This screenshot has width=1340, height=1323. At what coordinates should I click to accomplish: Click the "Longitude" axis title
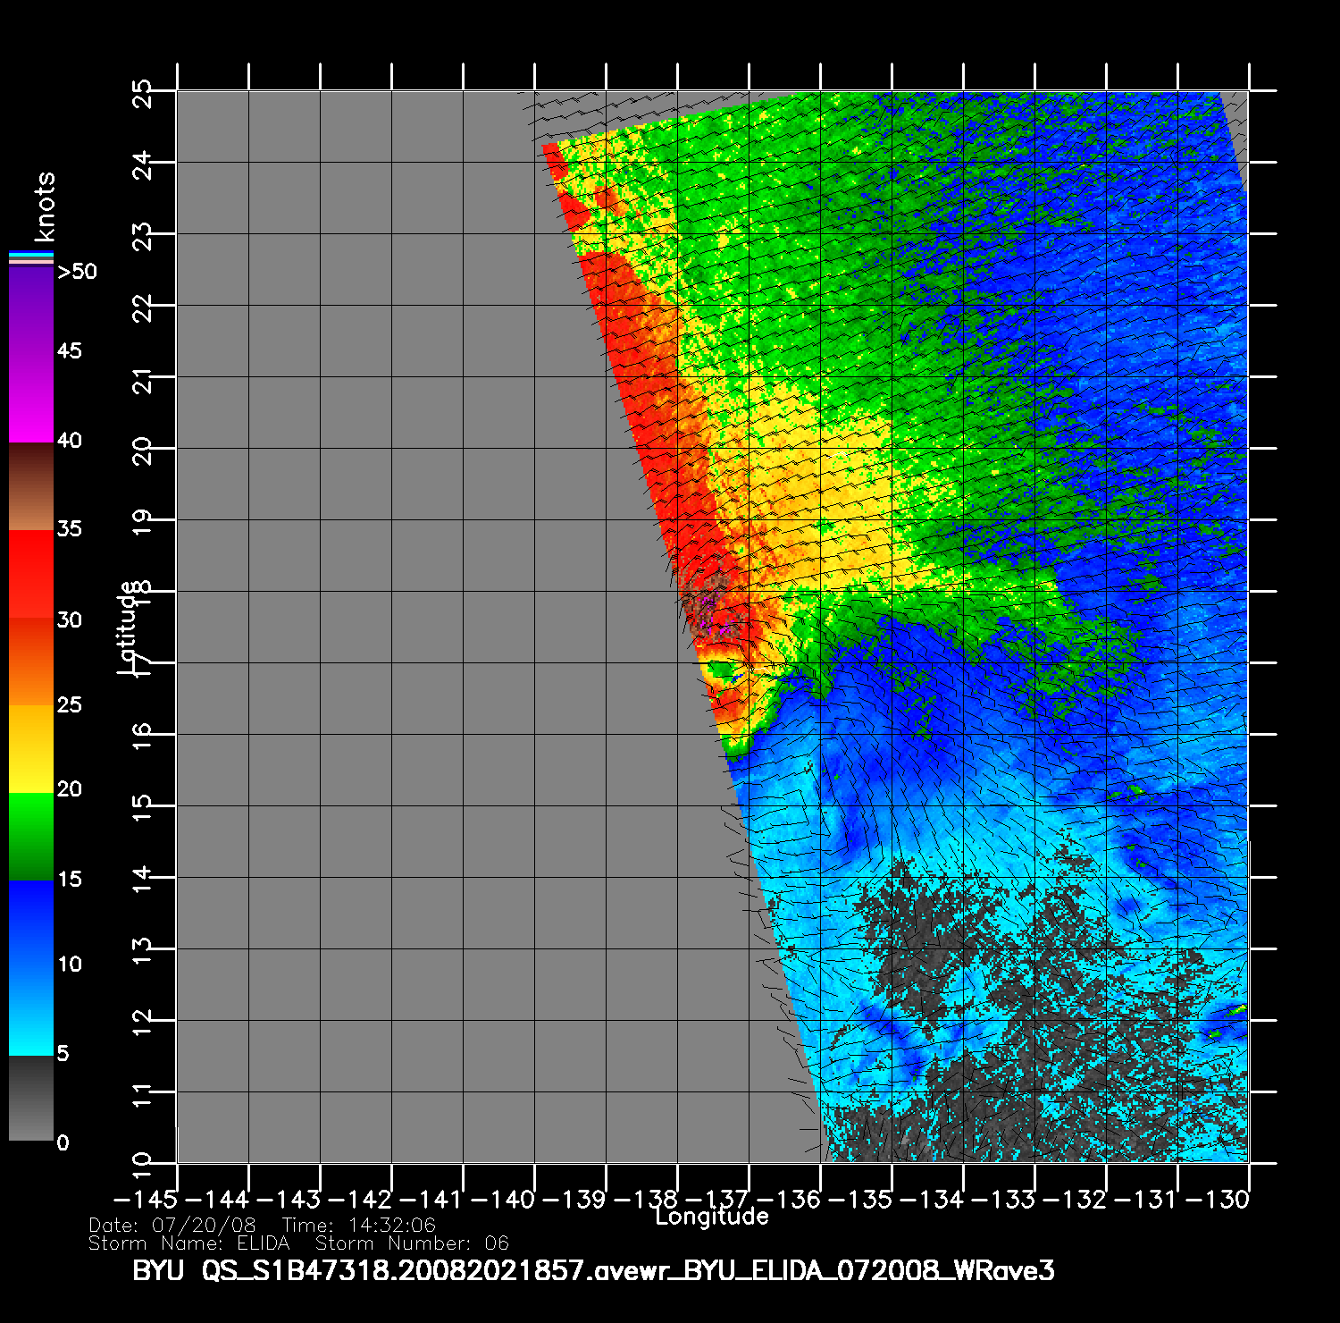point(711,1217)
